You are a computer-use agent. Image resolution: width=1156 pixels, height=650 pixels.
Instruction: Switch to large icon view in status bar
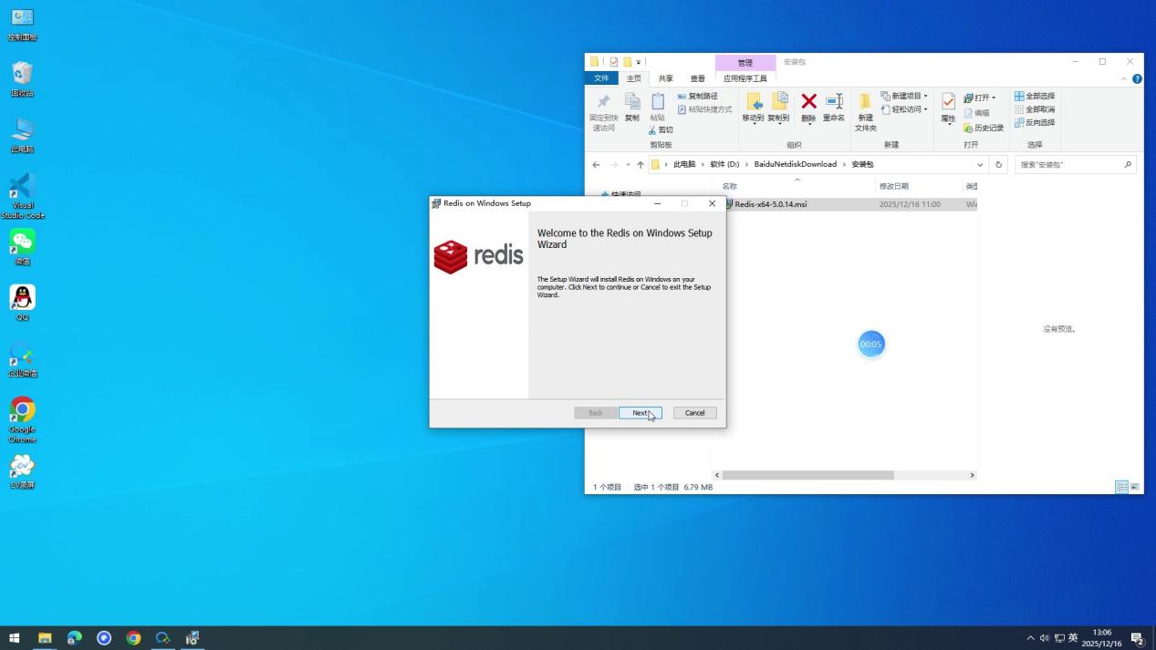1134,487
